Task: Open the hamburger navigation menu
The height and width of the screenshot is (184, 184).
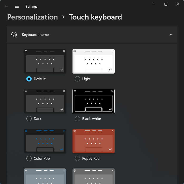Action: [17, 6]
